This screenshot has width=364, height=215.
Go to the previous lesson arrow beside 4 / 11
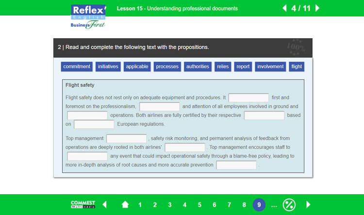pos(284,8)
